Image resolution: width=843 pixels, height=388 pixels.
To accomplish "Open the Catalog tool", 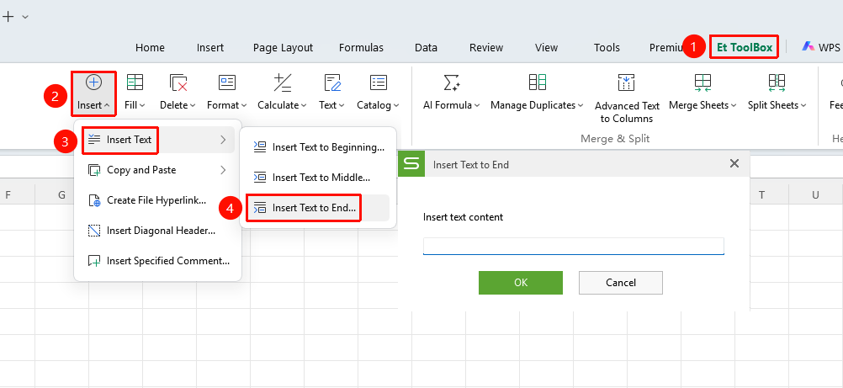I will tap(379, 93).
